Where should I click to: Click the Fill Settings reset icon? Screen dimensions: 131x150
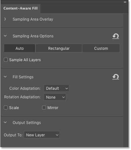(115, 77)
